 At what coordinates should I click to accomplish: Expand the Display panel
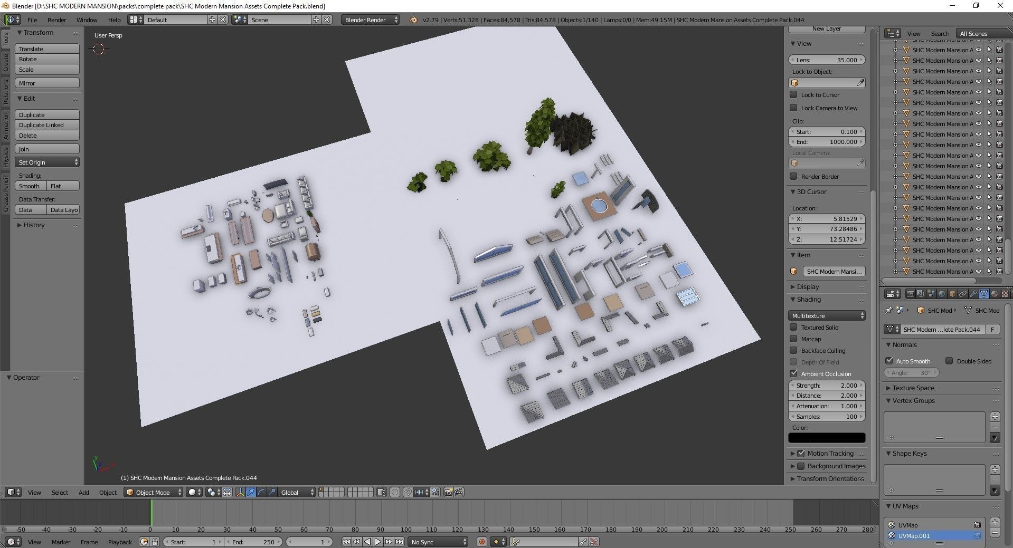coord(808,286)
